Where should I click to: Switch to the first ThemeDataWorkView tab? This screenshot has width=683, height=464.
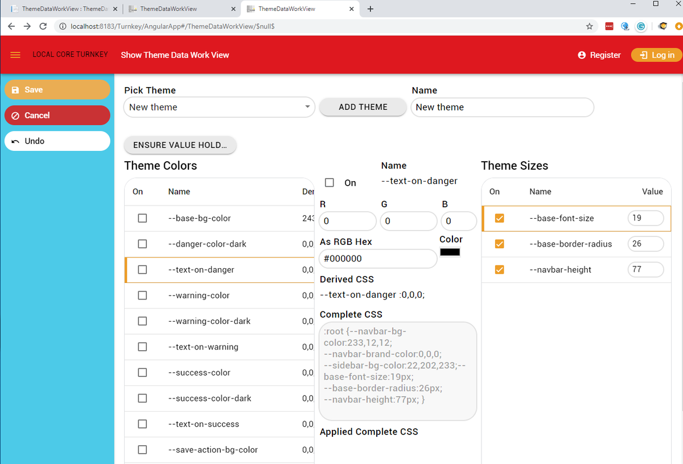(x=64, y=9)
